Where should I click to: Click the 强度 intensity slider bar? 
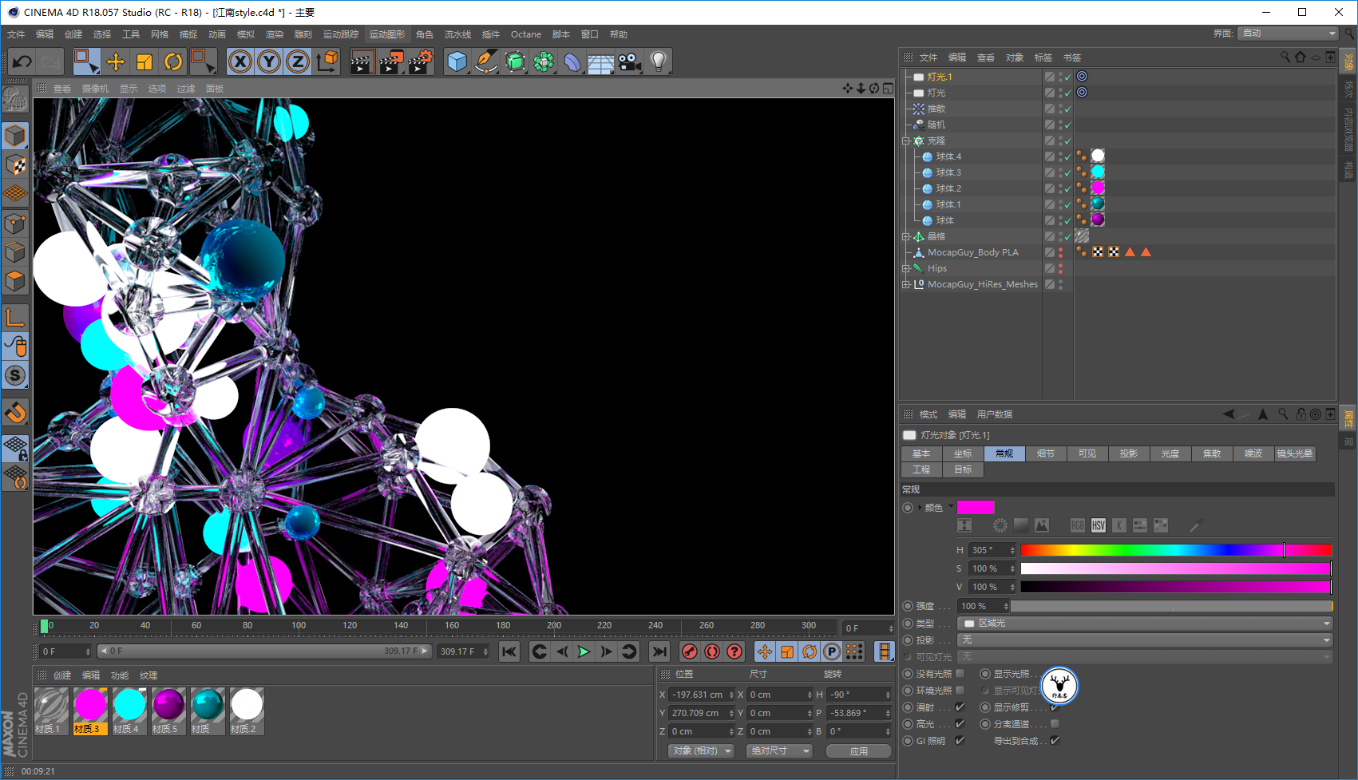pyautogui.click(x=1171, y=607)
